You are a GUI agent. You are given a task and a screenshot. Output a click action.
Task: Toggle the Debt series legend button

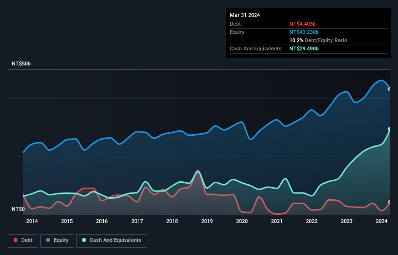(x=23, y=240)
